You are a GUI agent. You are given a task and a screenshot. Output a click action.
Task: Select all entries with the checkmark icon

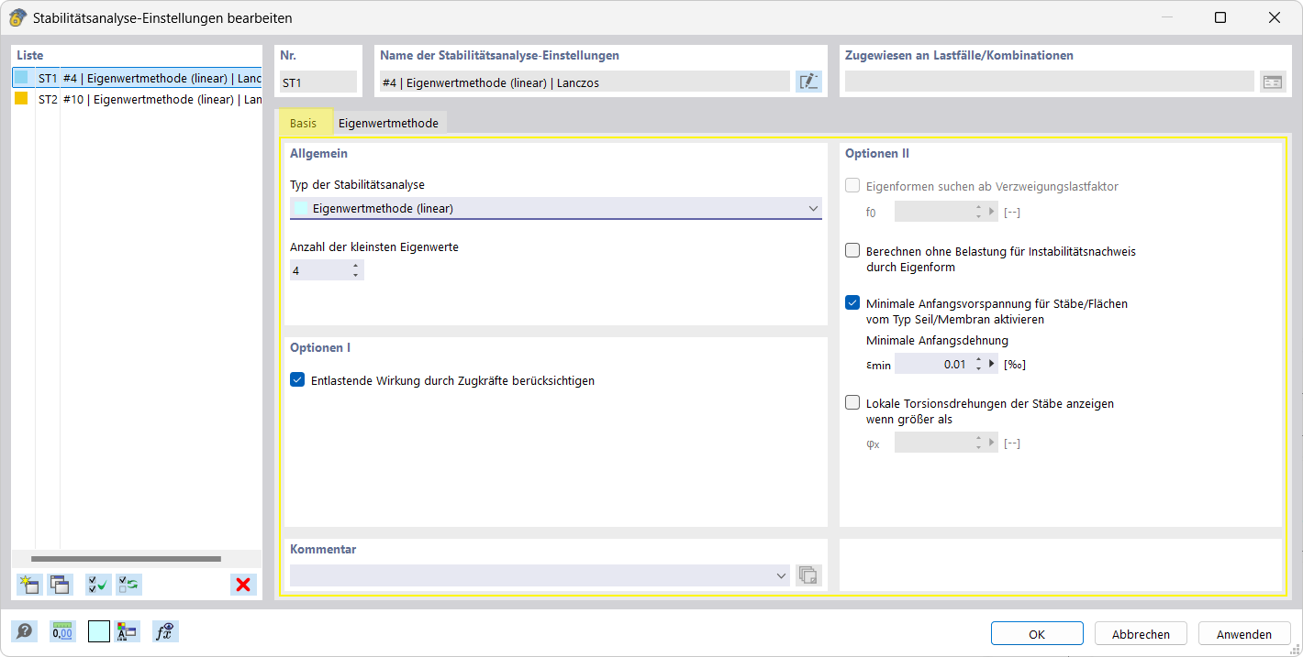pyautogui.click(x=97, y=584)
